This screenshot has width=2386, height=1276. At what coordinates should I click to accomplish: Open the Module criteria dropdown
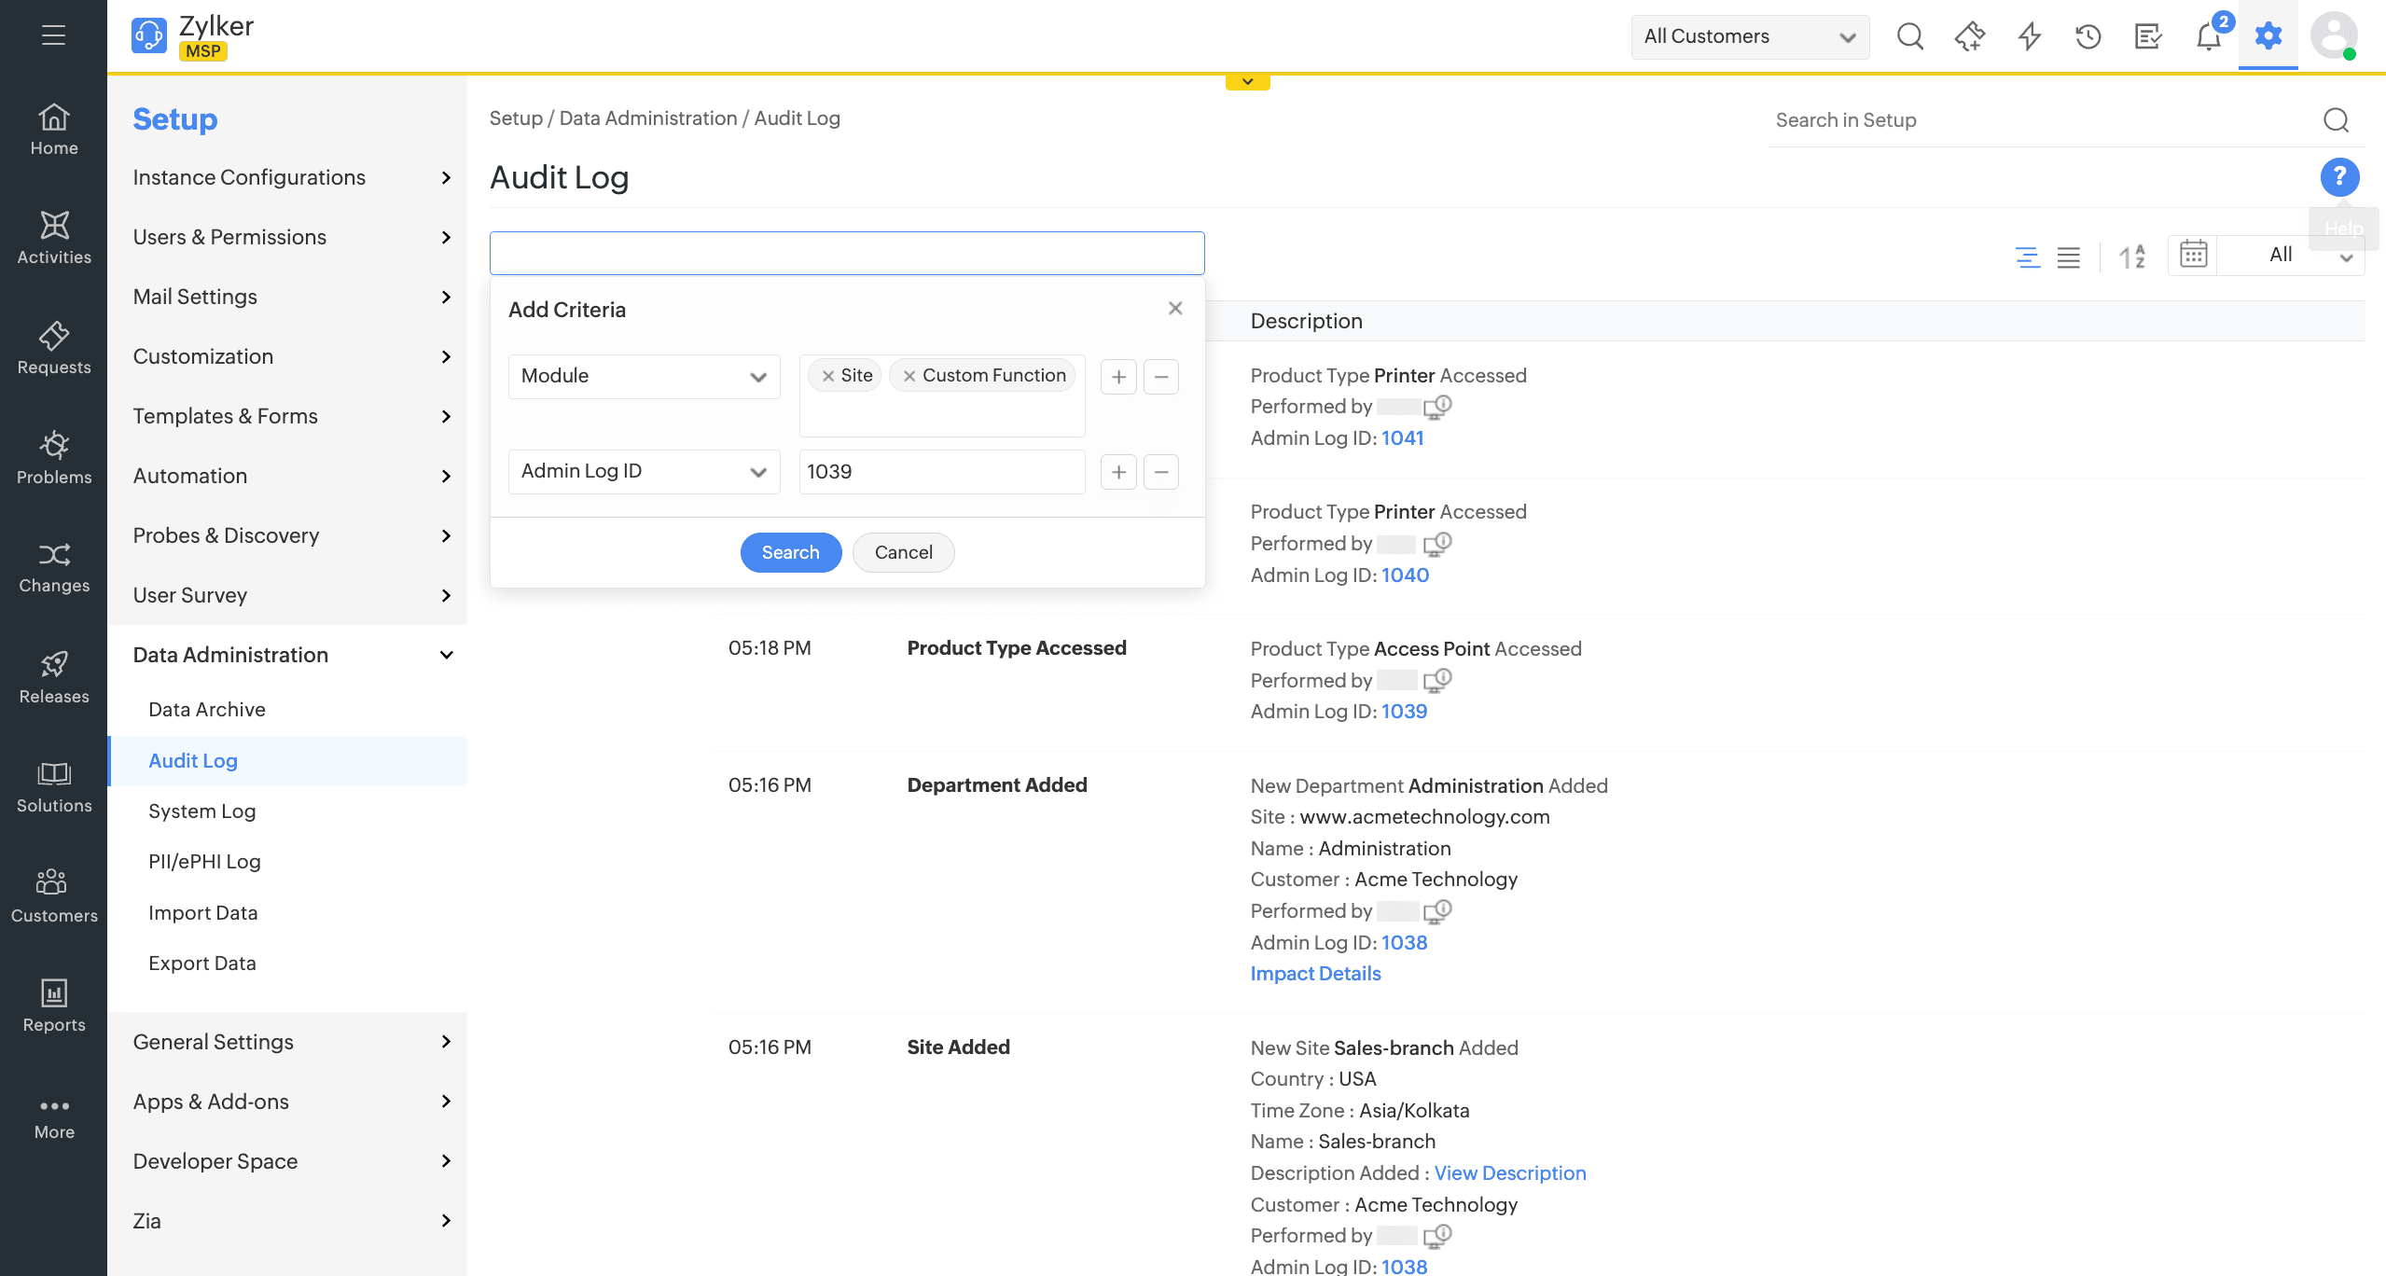click(644, 376)
